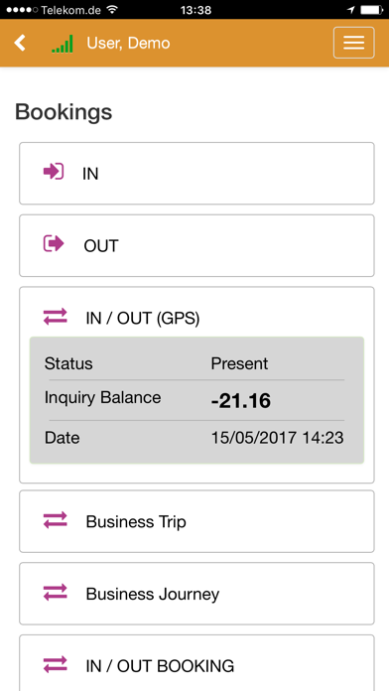Click the IN / OUT BOOKING arrows icon

point(55,664)
